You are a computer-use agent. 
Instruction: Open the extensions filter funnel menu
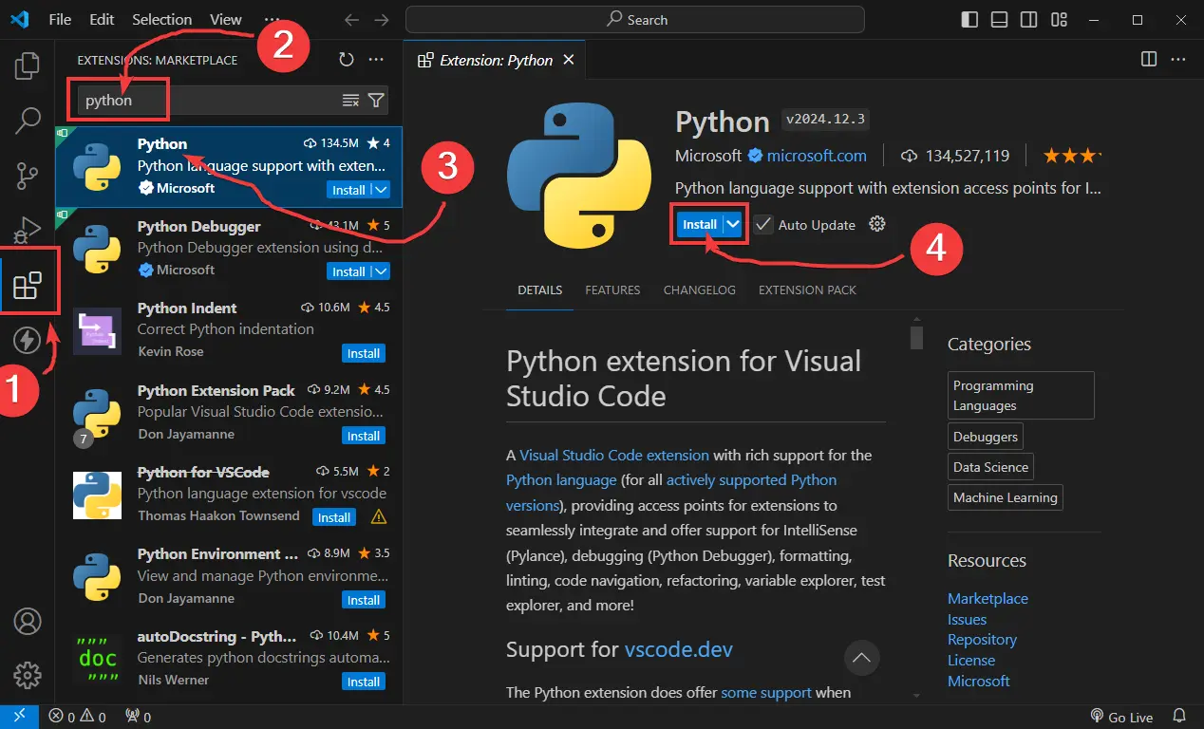click(x=376, y=100)
